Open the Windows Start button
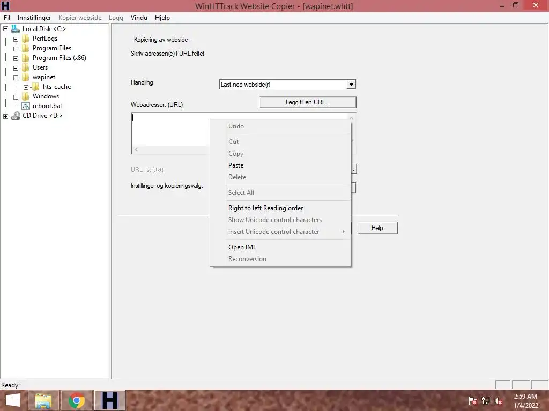The width and height of the screenshot is (549, 411). (13, 400)
